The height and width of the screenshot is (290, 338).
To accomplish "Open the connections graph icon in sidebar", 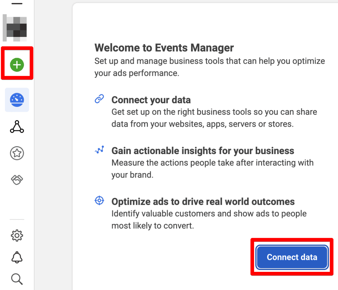I will (17, 127).
